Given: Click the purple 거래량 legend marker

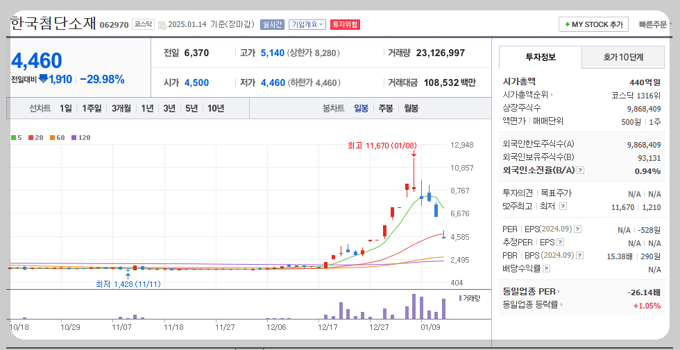Looking at the screenshot, I should 460,298.
